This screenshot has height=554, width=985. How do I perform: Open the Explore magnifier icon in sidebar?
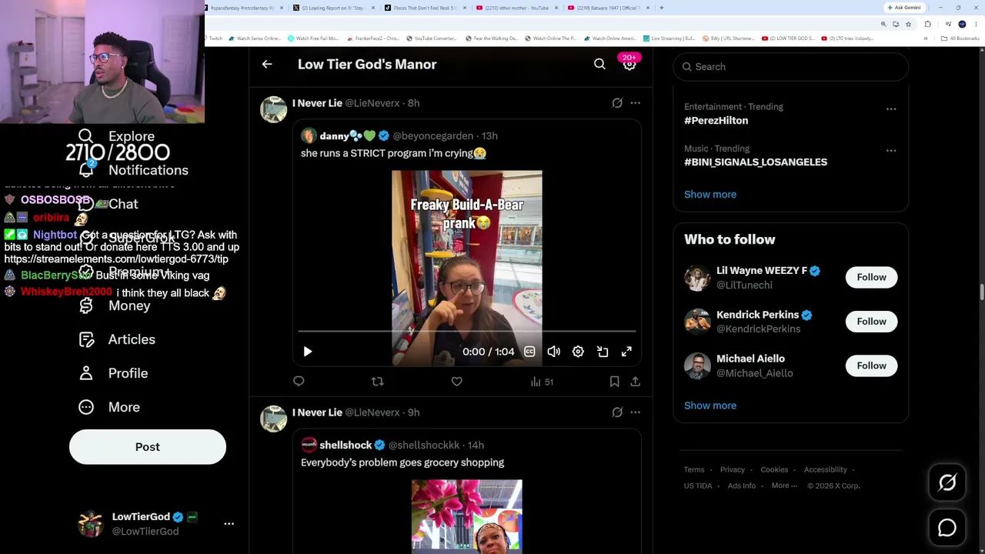point(86,137)
